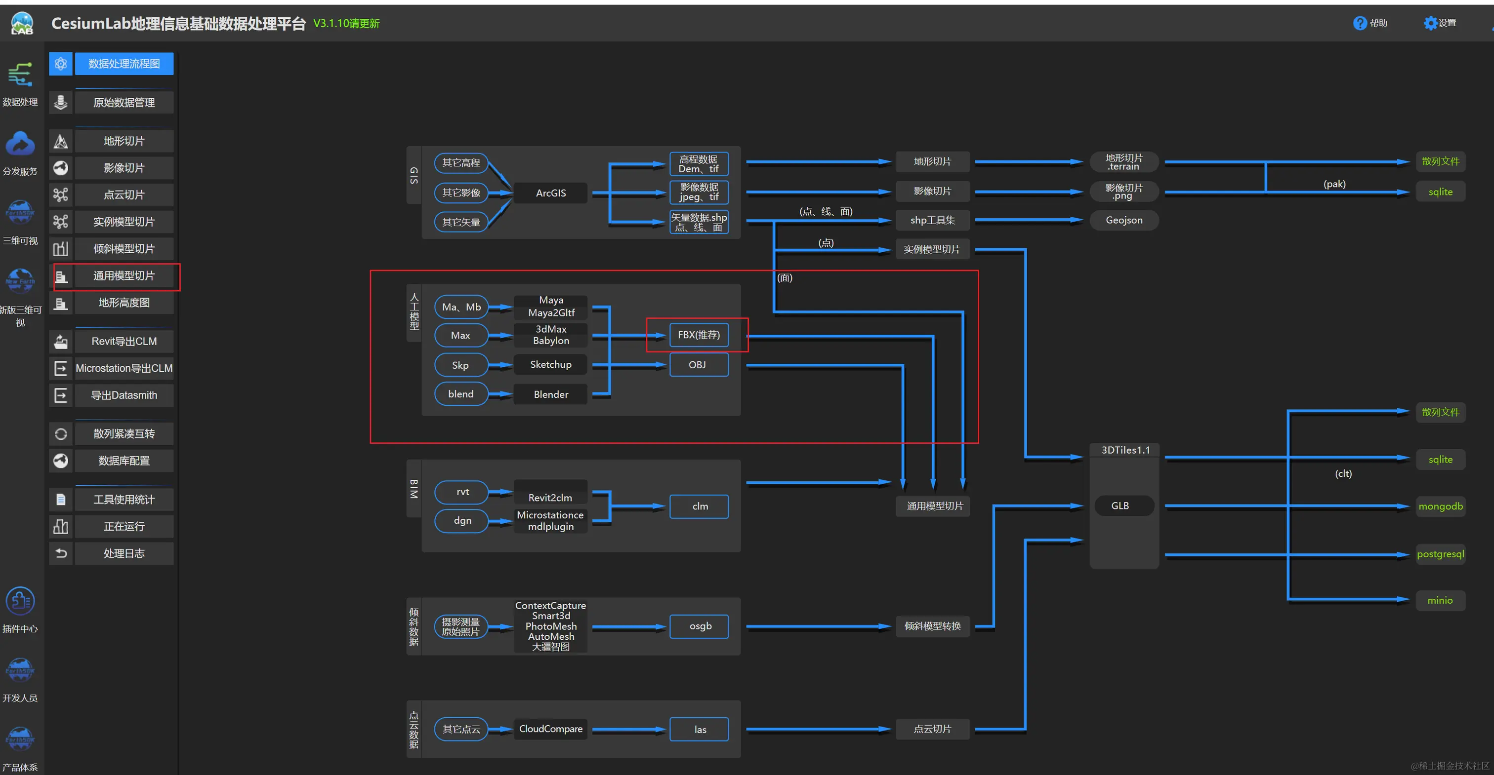Viewport: 1494px width, 775px height.
Task: Select 通用模型切片 in the side menu
Action: 124,276
